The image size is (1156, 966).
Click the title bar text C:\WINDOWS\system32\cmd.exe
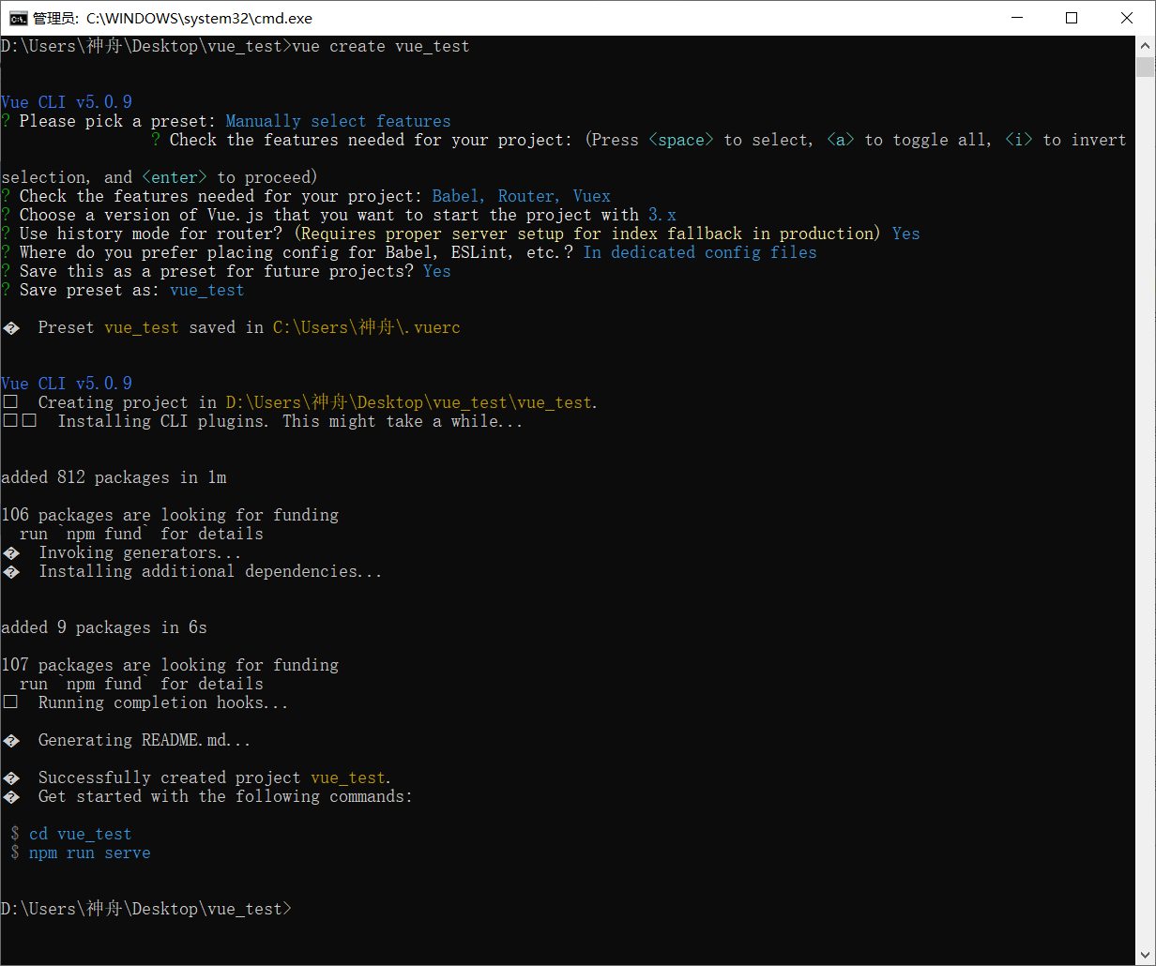199,18
